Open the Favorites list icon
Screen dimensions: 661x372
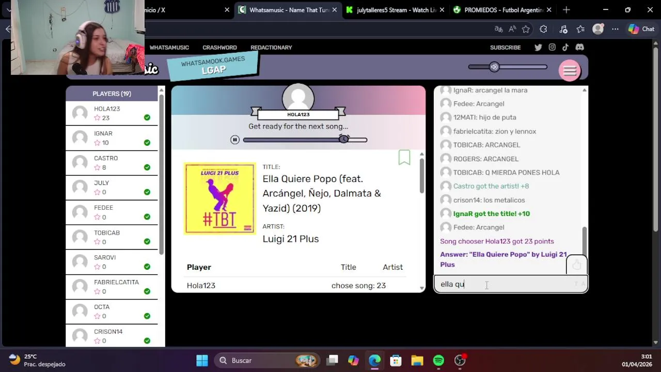coord(580,29)
